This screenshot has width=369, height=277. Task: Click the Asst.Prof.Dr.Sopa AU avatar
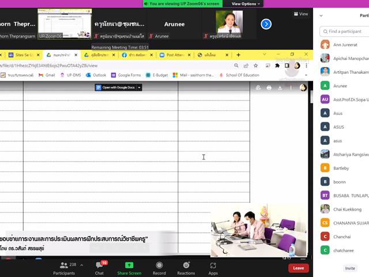(325, 99)
